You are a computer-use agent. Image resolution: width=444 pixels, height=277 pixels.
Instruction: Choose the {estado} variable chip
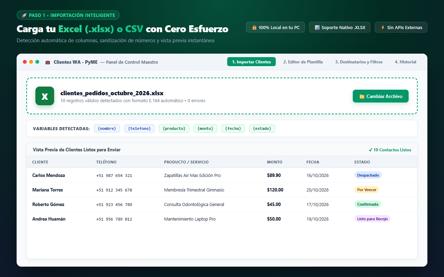(x=262, y=128)
